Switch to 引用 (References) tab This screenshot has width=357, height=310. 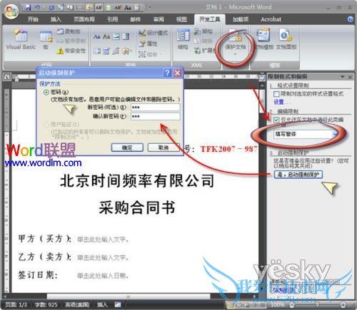tap(112, 19)
